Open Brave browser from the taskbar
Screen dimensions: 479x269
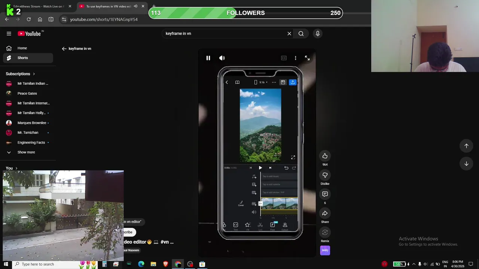165,264
